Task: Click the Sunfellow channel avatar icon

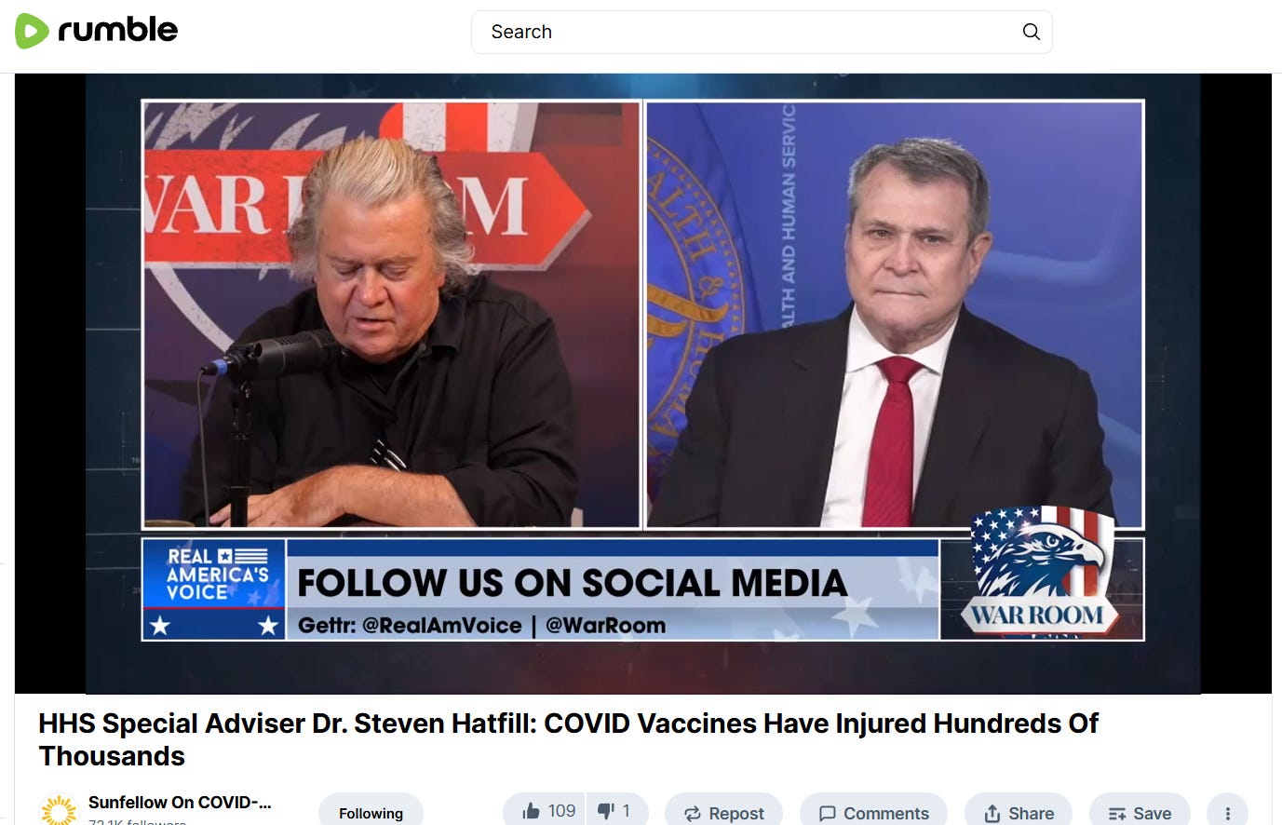Action: click(x=59, y=811)
